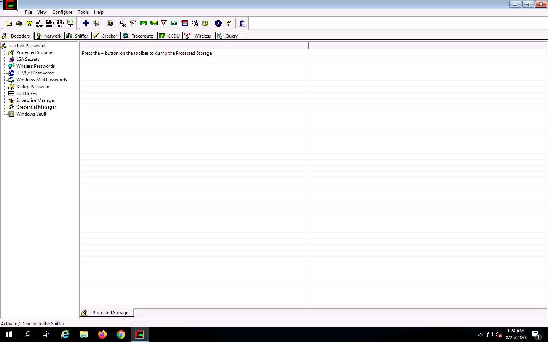Open the RSA SecurID token calculator icon
Image resolution: width=548 pixels, height=342 pixels.
tap(185, 24)
